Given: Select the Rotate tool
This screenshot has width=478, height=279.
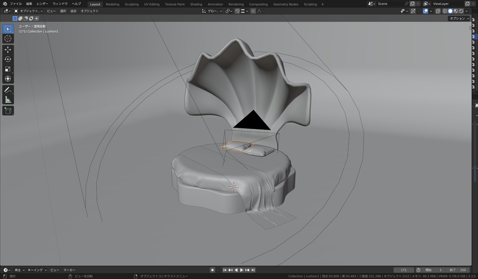Looking at the screenshot, I should (8, 59).
